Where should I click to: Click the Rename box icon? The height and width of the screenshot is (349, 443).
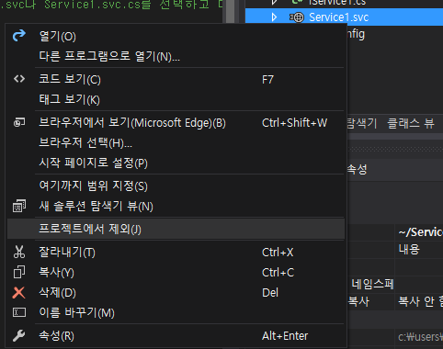pyautogui.click(x=19, y=312)
